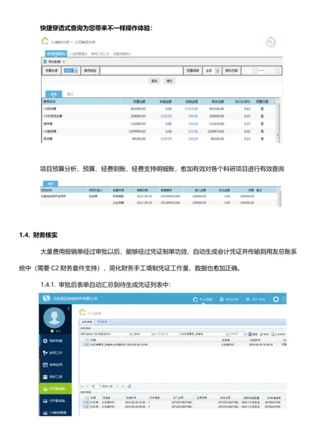Screen dimensions: 316x447
Task: Click the blue tab above the project table
Action: [51, 183]
